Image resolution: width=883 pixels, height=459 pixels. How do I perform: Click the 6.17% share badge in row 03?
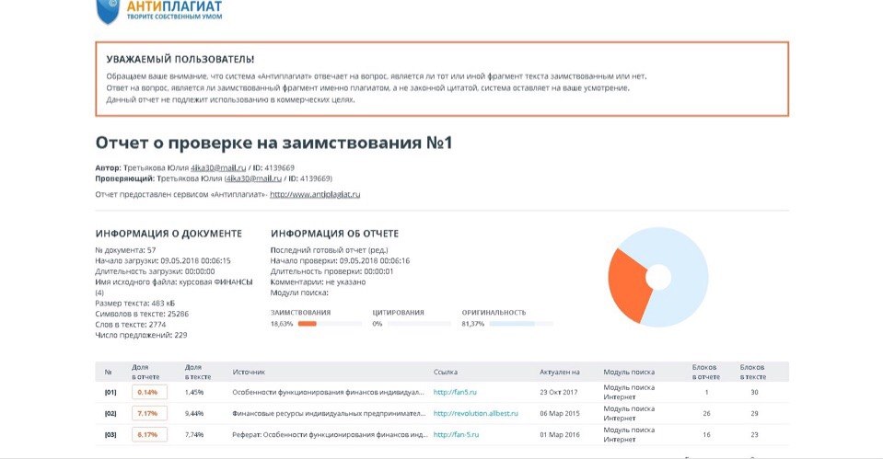coord(149,434)
